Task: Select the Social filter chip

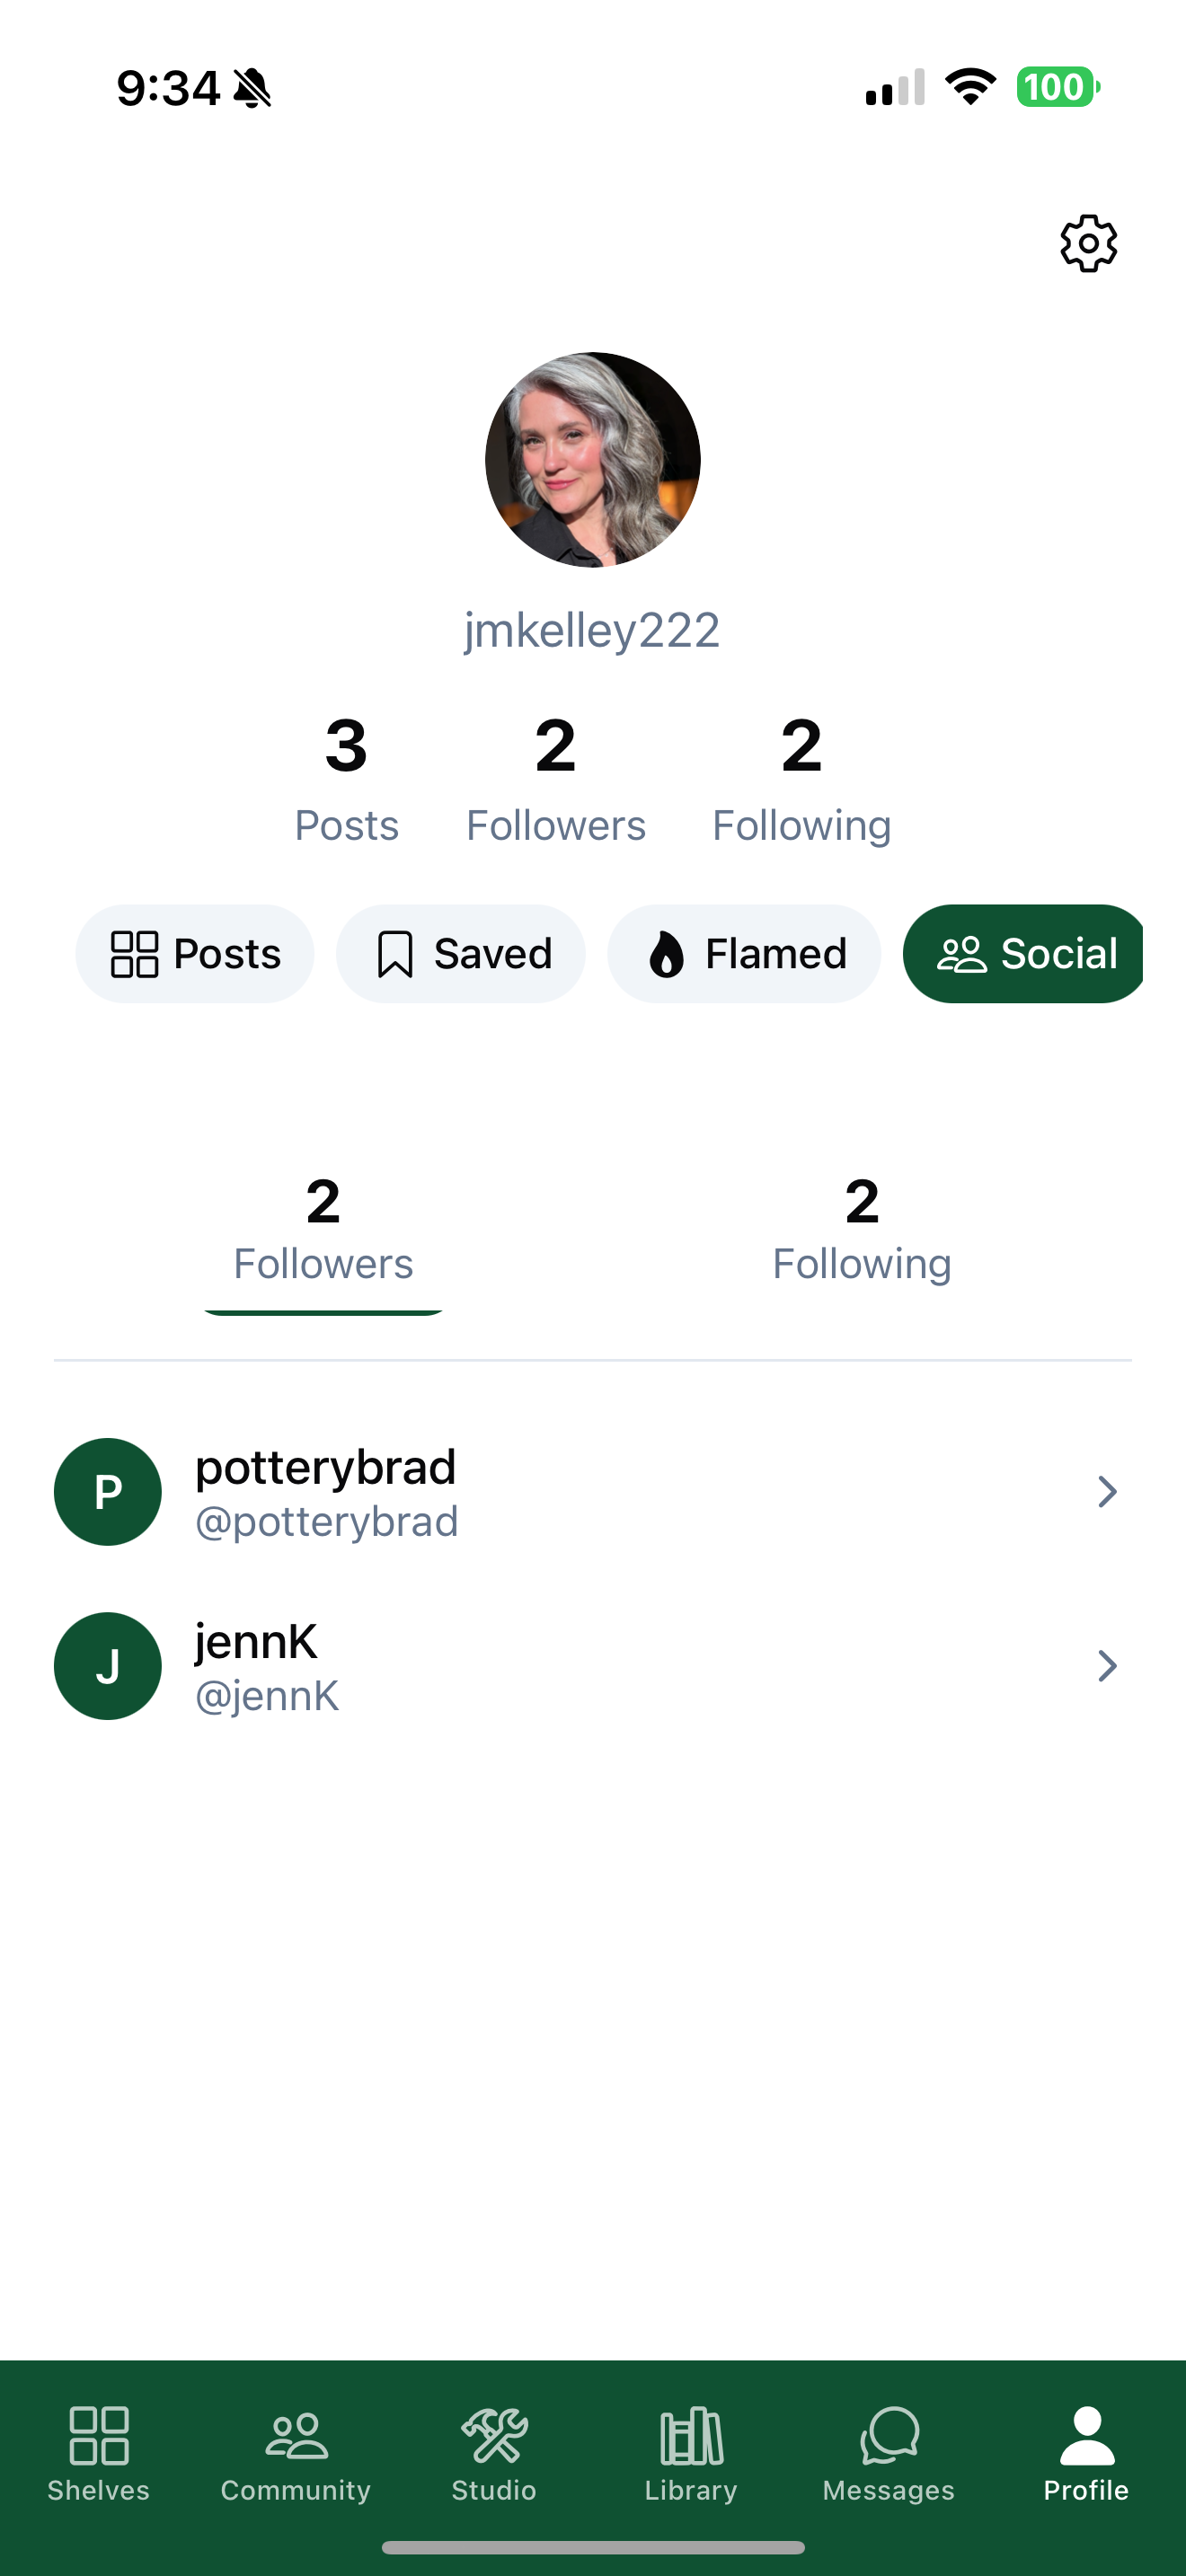Action: 1024,954
